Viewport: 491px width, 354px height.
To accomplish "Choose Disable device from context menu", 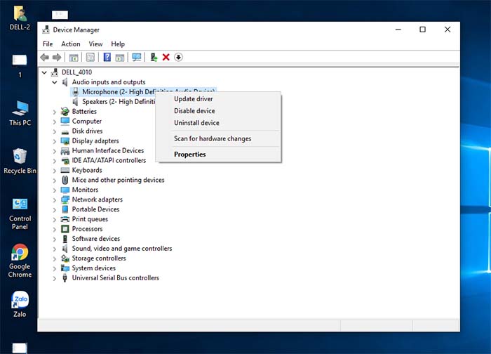I will coord(194,111).
